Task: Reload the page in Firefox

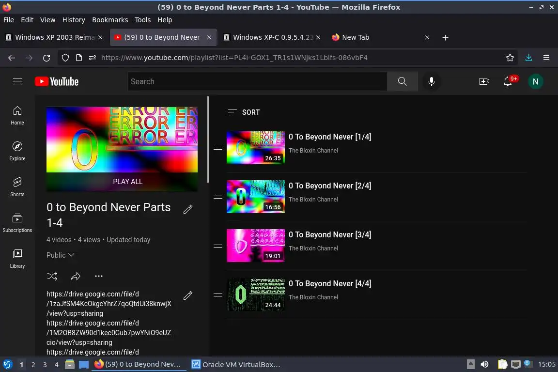Action: 46,58
